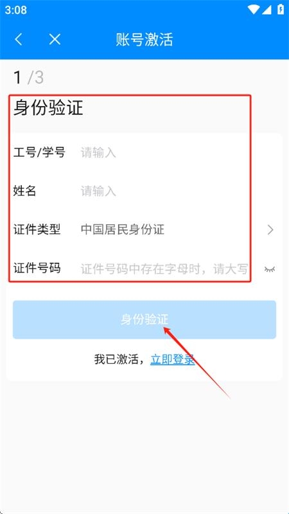The image size is (289, 514).
Task: Show hidden 证件号码 via closed-eye icon
Action: point(270,269)
